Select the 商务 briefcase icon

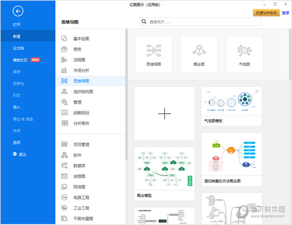click(x=64, y=49)
